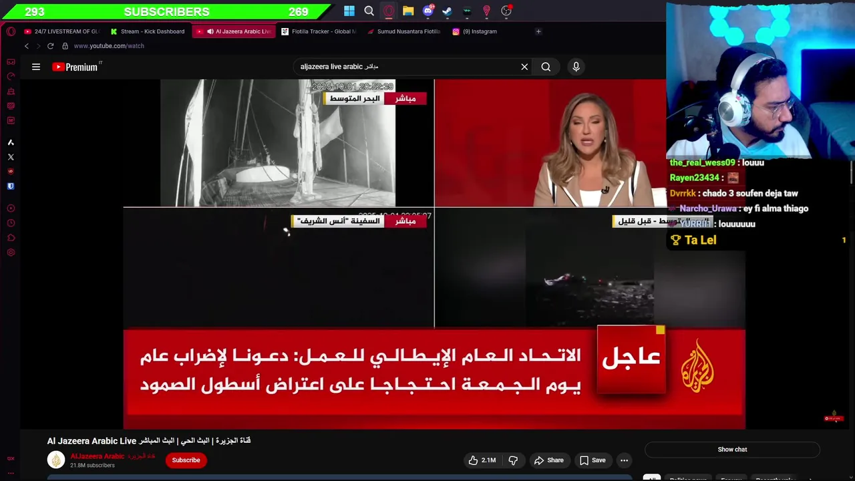Open GX Cleaner in the sidebar

11,91
